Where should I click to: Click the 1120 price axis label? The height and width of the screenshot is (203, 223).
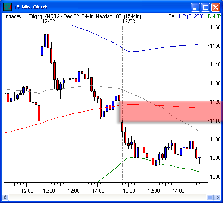[215, 102]
